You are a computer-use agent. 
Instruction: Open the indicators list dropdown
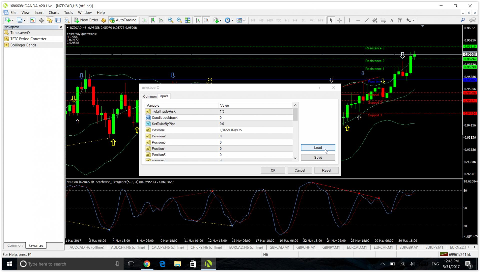coord(220,21)
